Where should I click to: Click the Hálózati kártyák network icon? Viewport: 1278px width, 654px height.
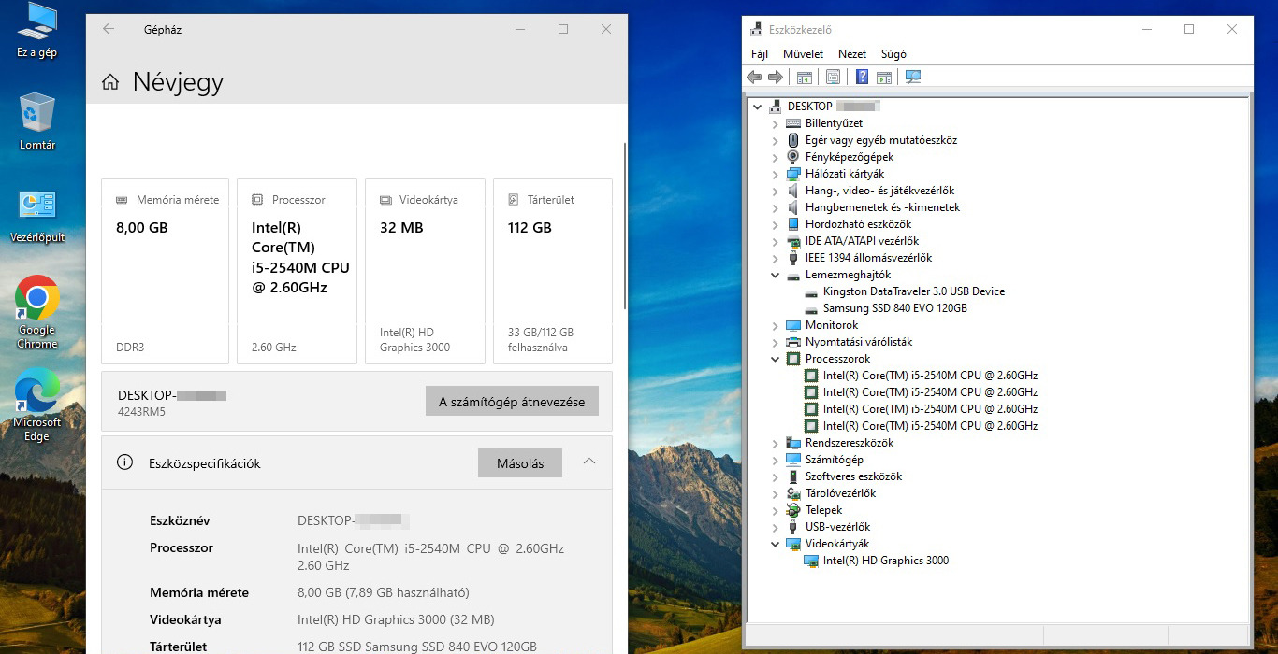coord(793,174)
